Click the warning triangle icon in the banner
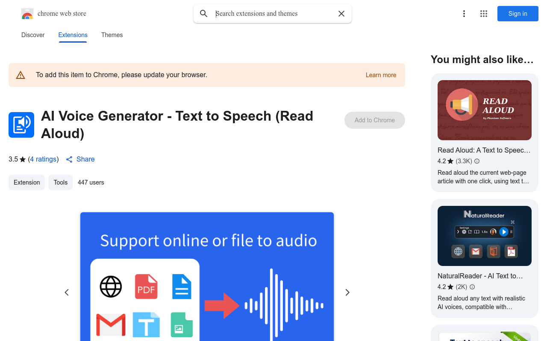 (21, 75)
